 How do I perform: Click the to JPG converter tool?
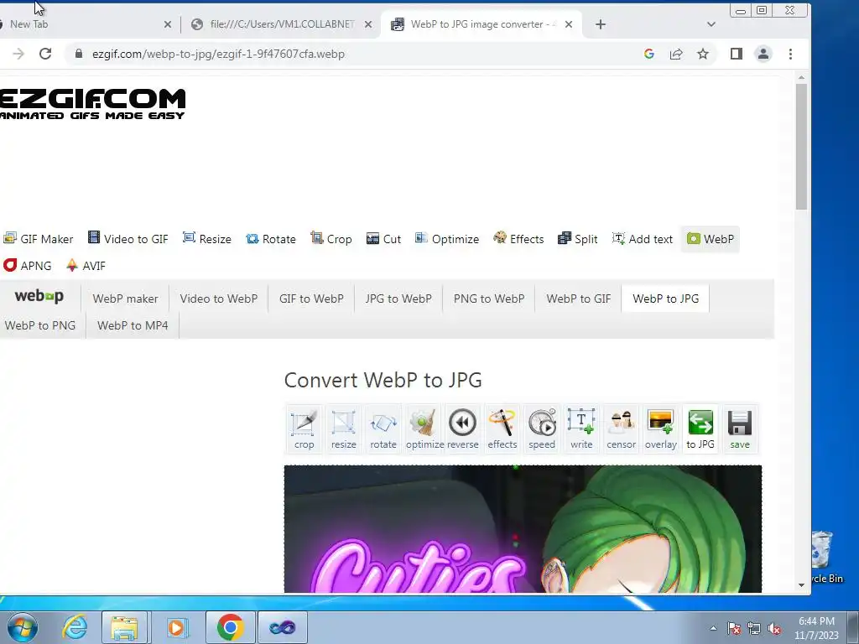[x=700, y=428]
